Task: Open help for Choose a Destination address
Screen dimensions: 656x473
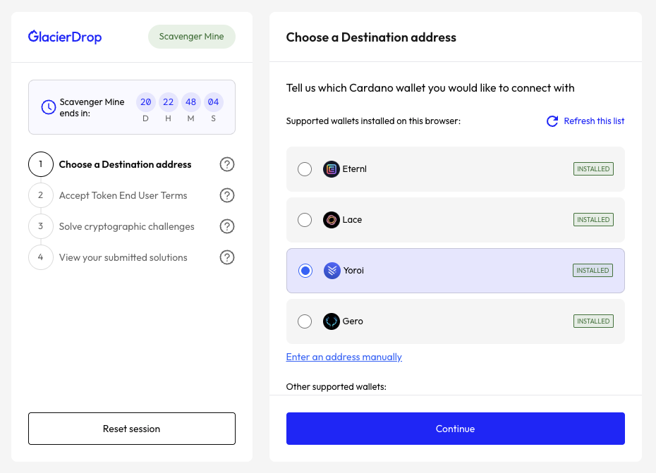Action: [227, 164]
